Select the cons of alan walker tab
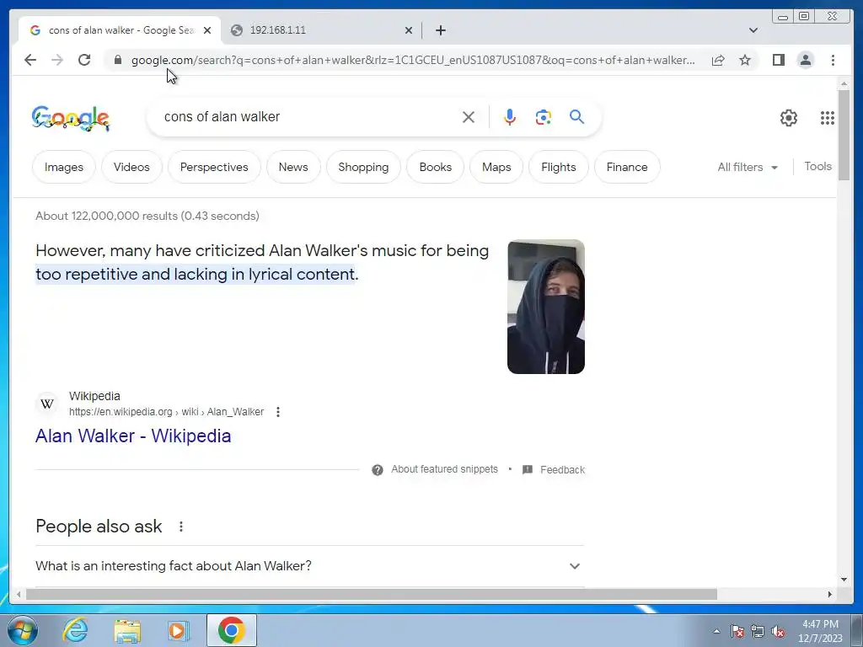The width and height of the screenshot is (863, 647). (x=120, y=30)
